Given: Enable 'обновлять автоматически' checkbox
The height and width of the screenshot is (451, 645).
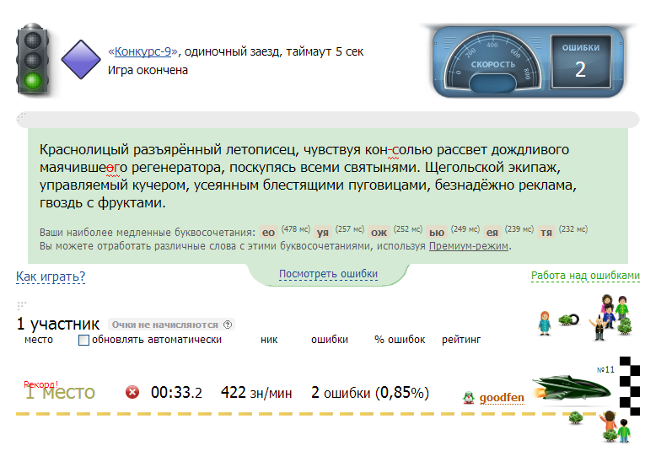Looking at the screenshot, I should (x=83, y=340).
